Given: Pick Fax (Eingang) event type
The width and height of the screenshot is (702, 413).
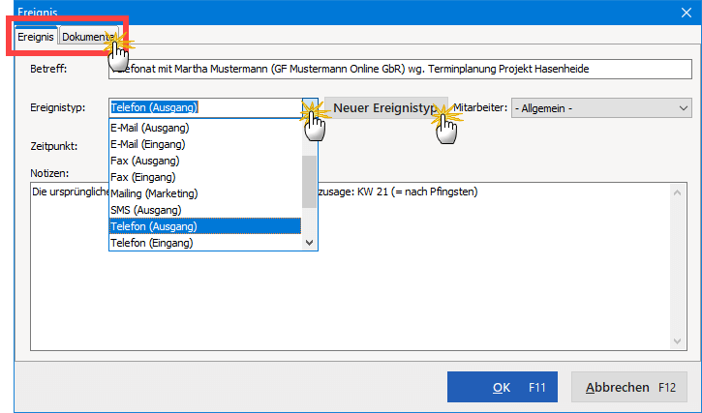Looking at the screenshot, I should click(x=205, y=177).
